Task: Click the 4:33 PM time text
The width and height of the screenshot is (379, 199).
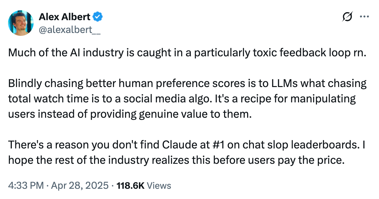Action: (25, 185)
